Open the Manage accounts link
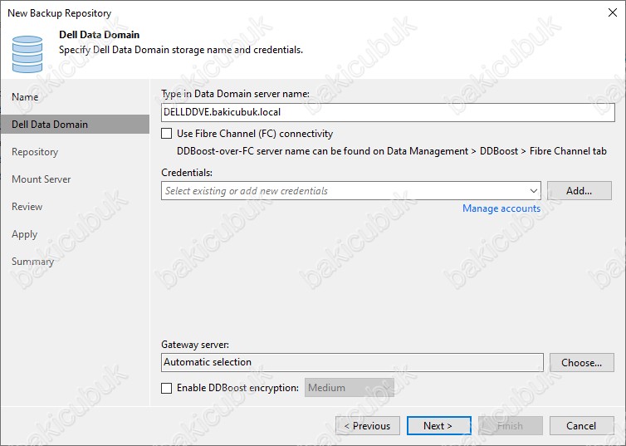The width and height of the screenshot is (626, 446). [501, 208]
